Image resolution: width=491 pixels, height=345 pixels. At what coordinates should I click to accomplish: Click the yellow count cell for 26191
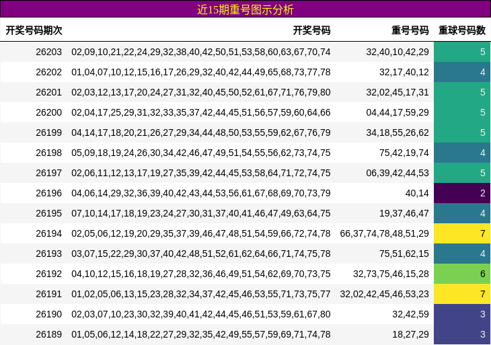462,295
